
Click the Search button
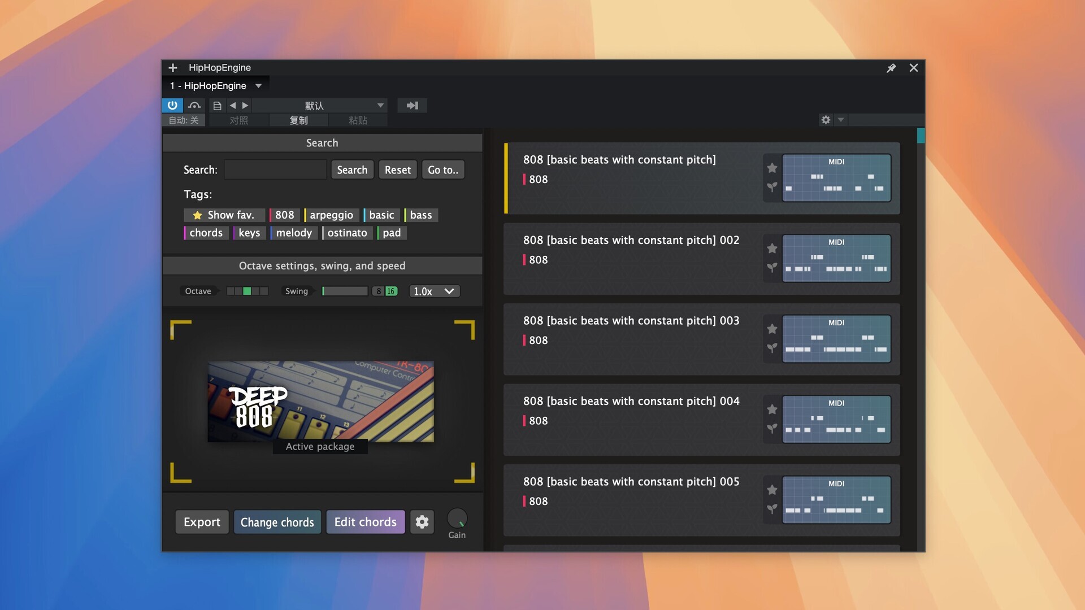(x=351, y=170)
